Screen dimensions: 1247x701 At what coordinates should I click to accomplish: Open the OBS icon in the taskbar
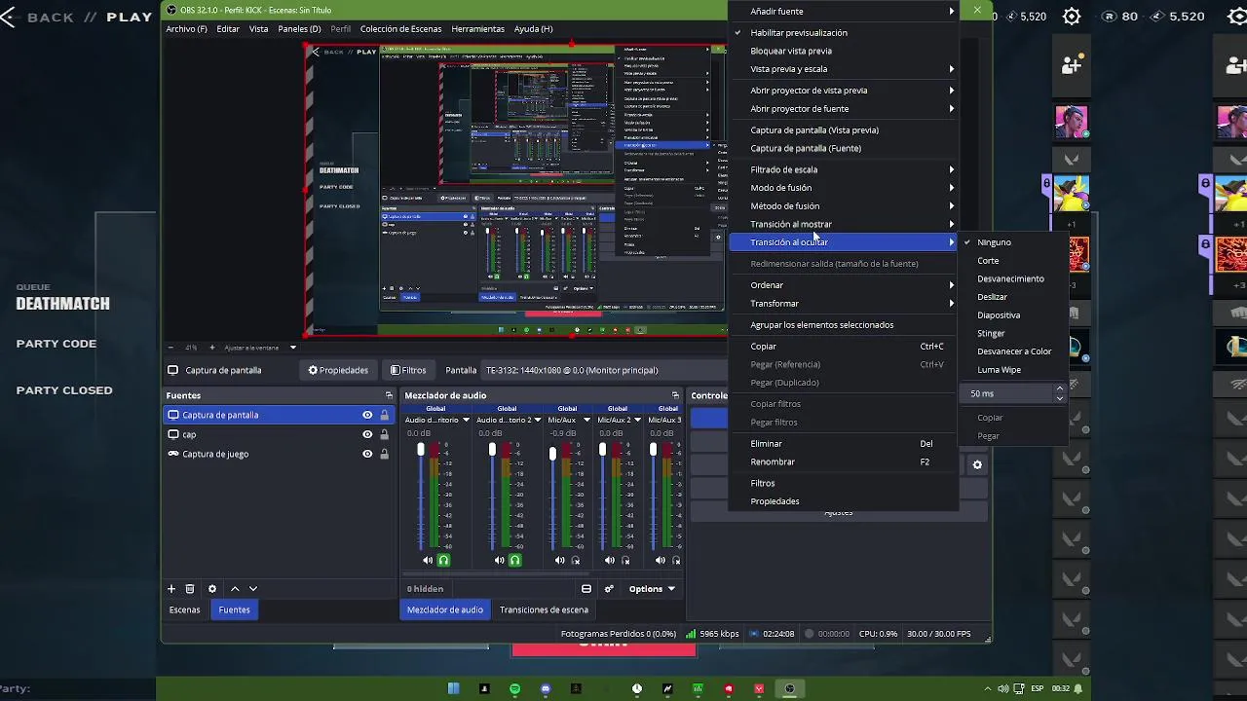(790, 688)
